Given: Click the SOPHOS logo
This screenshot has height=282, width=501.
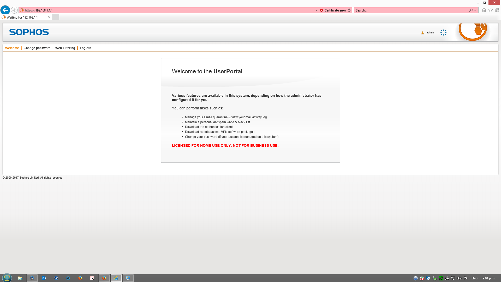Looking at the screenshot, I should click(x=29, y=32).
